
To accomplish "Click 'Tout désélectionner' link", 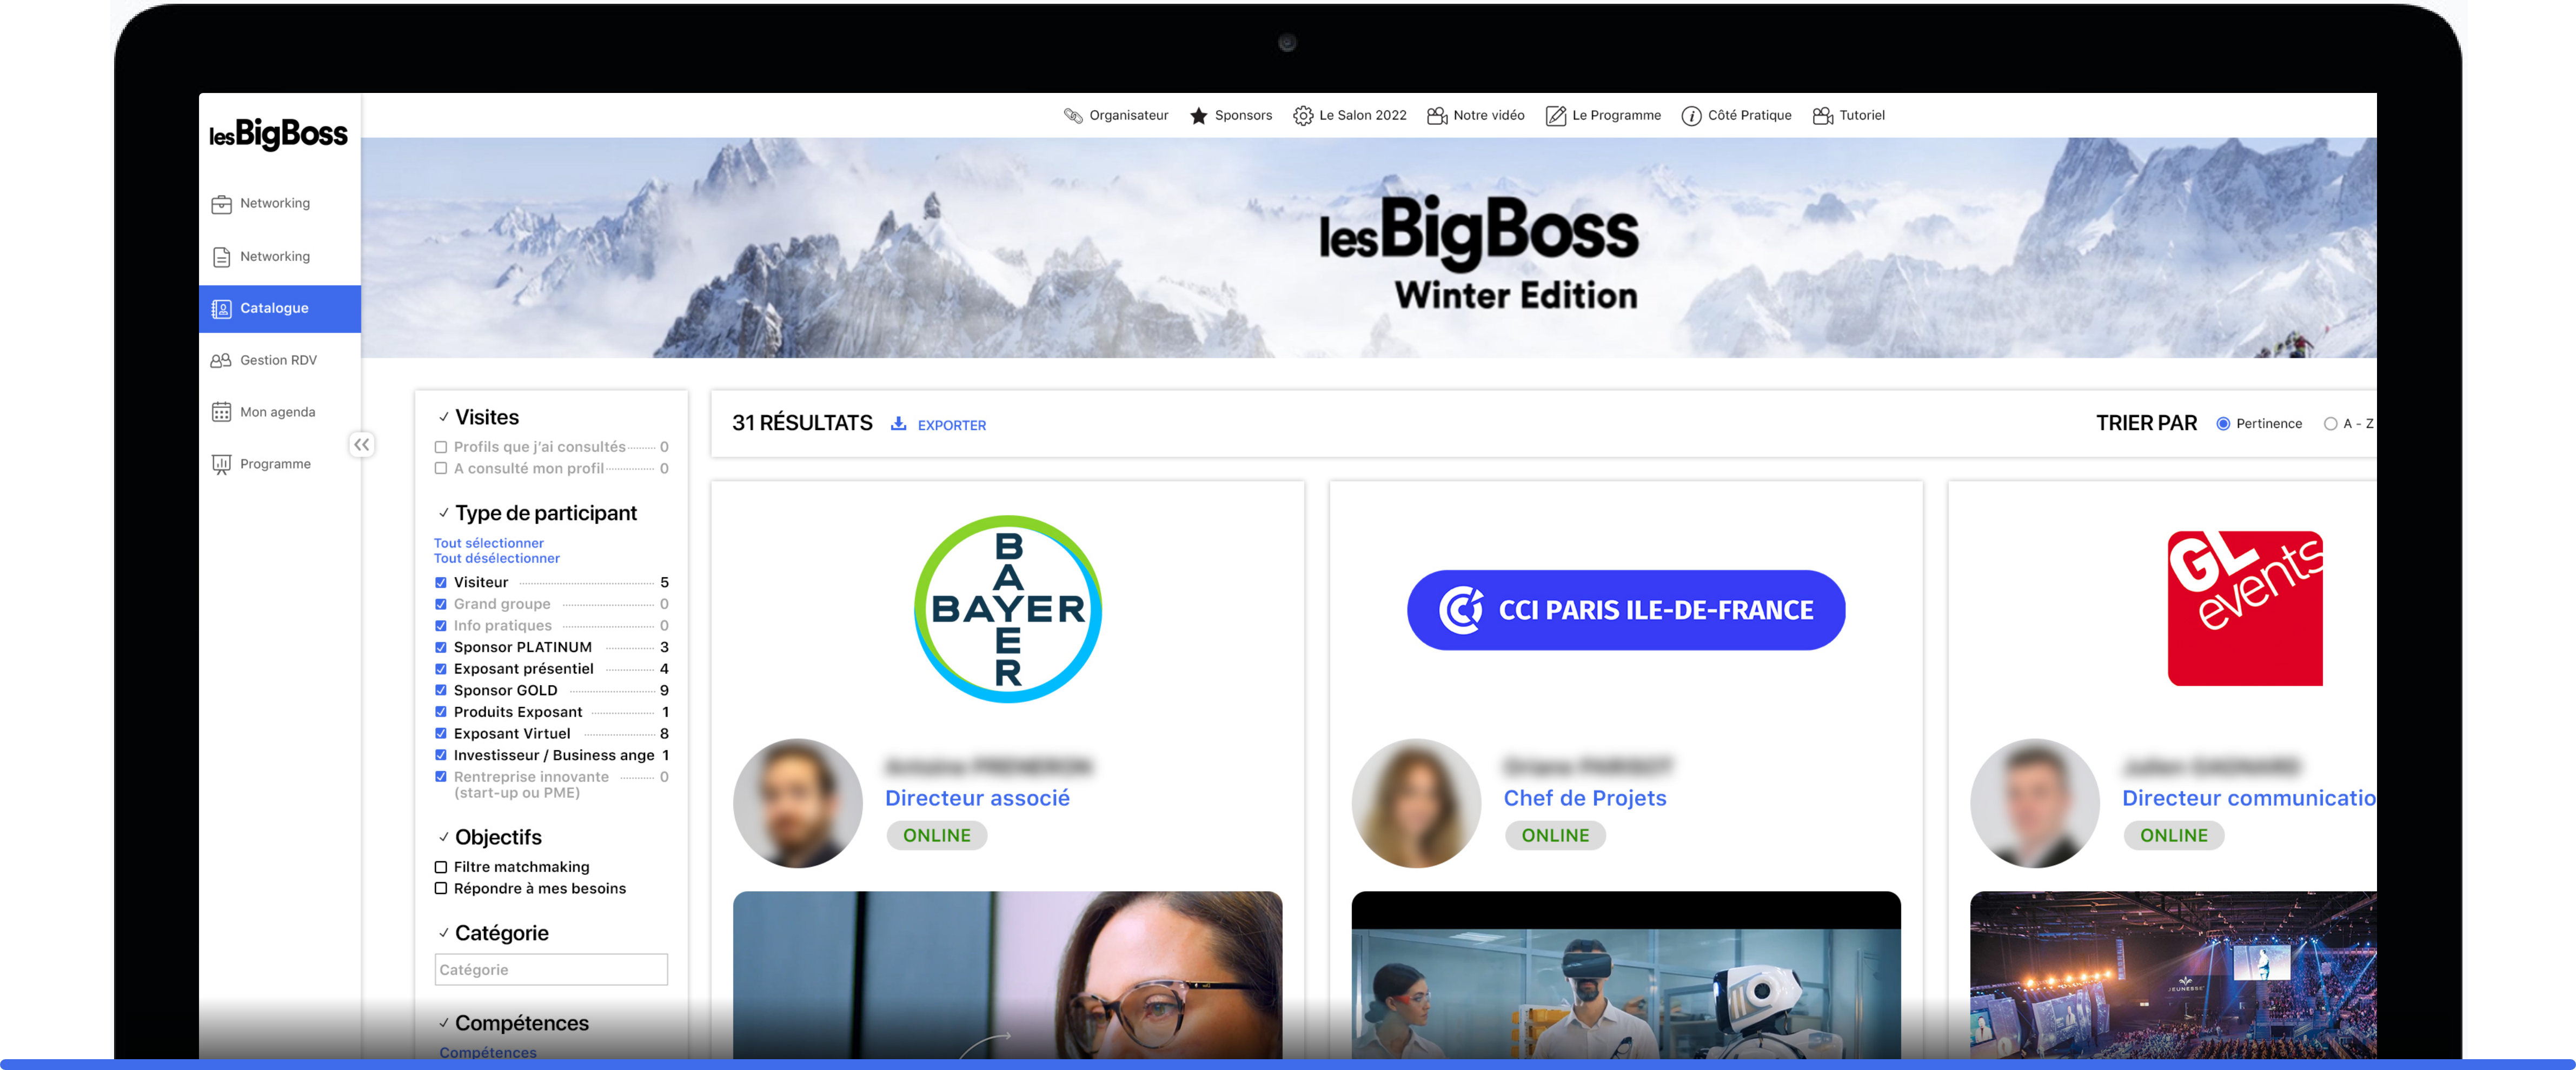I will (x=496, y=558).
